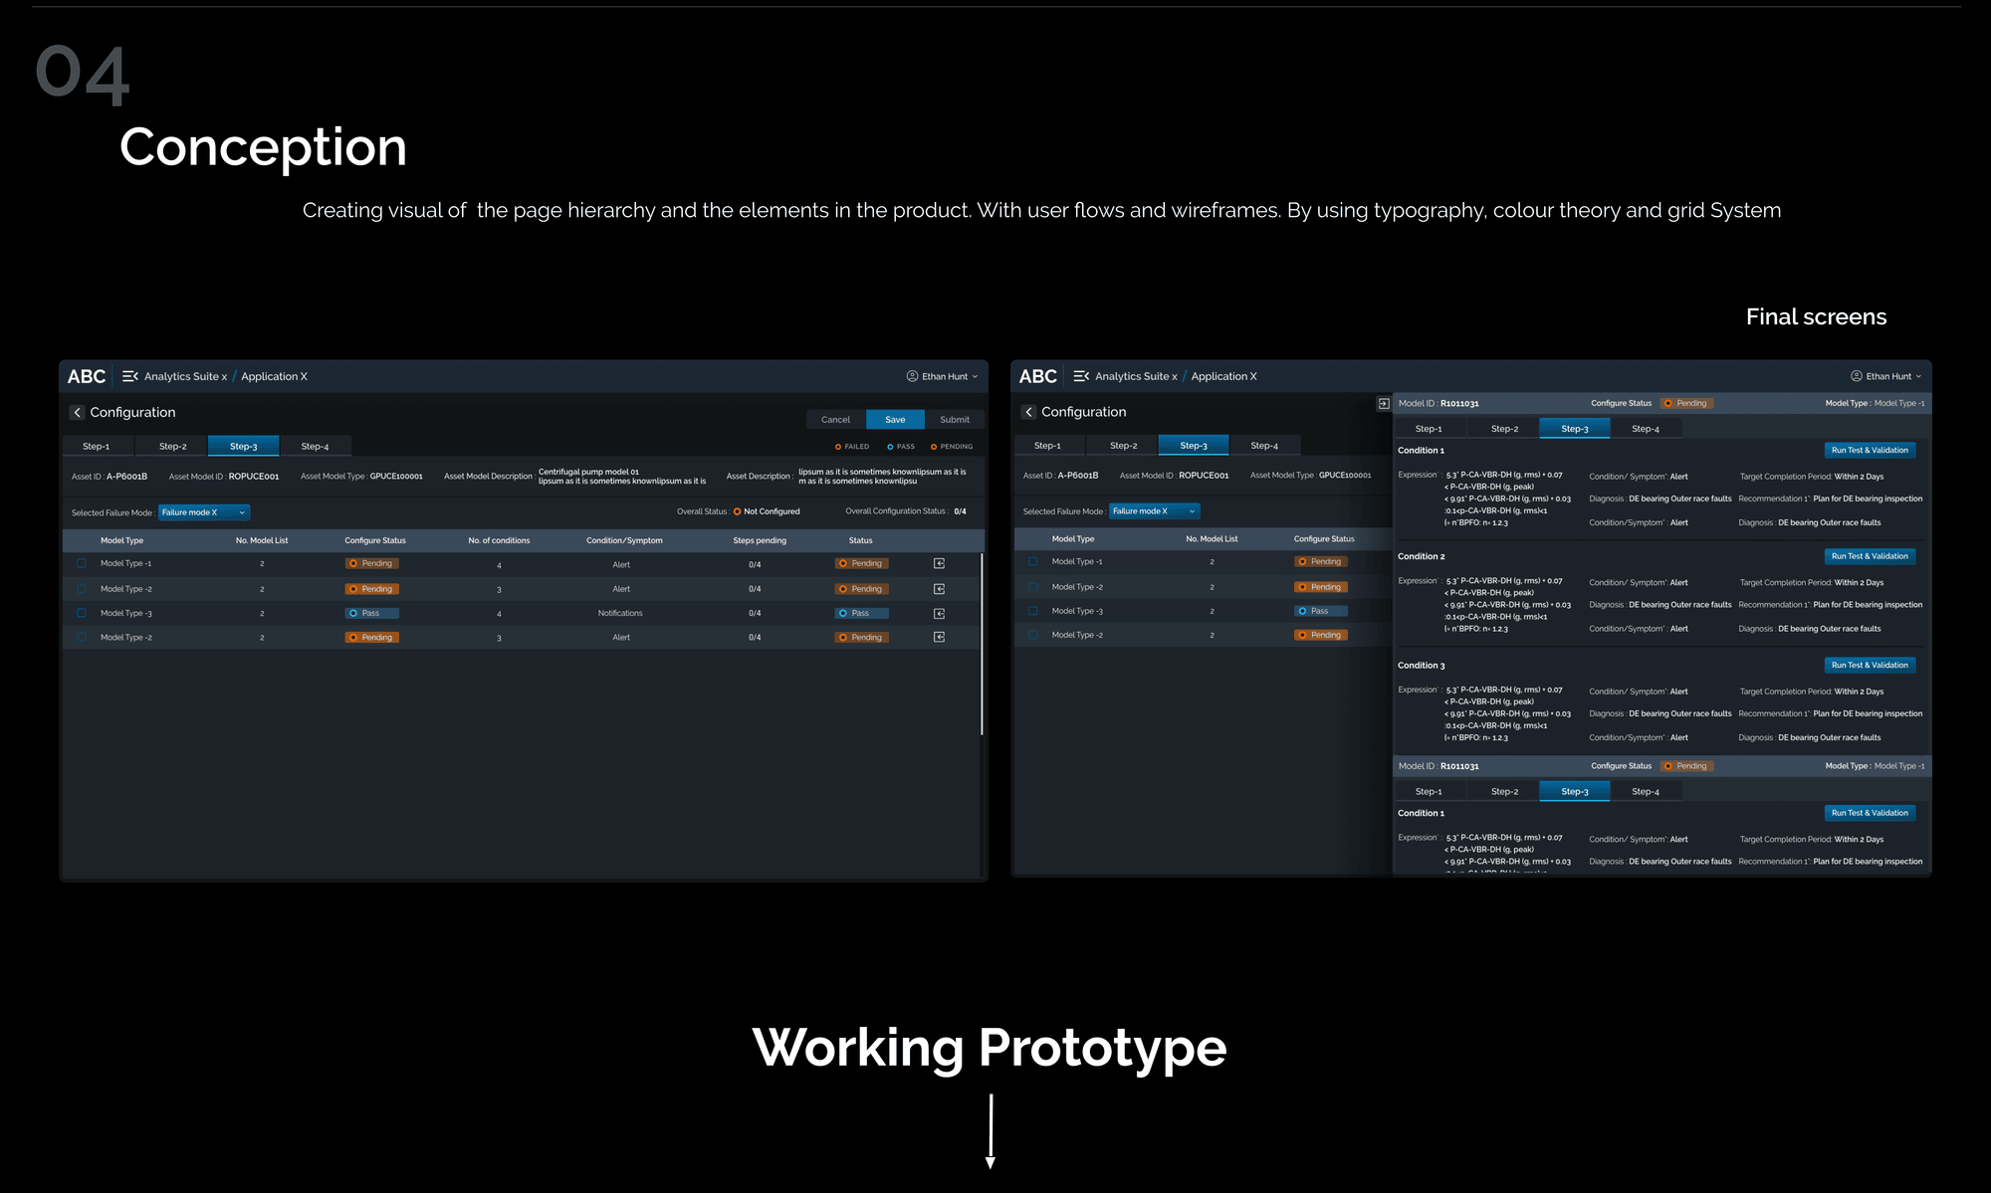The image size is (1991, 1193).
Task: Click the PENDING legend indicator
Action: click(x=952, y=447)
